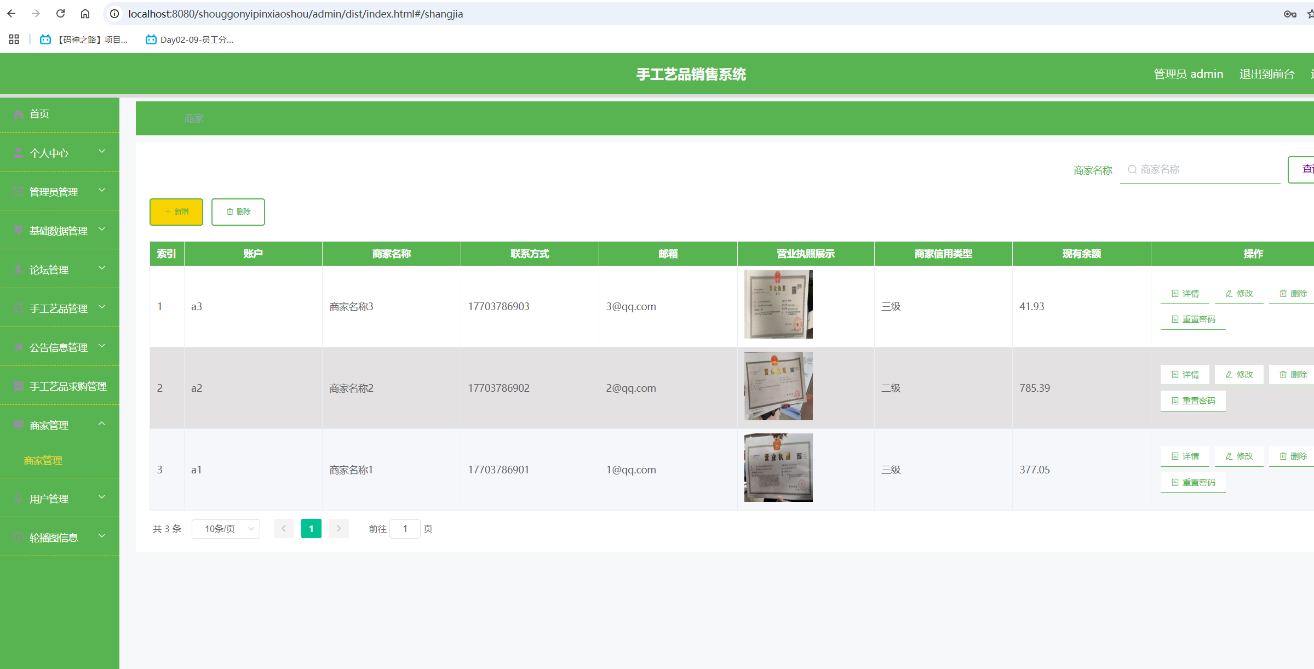1314x669 pixels.
Task: Open the Day02-09 bookmark
Action: click(x=190, y=39)
